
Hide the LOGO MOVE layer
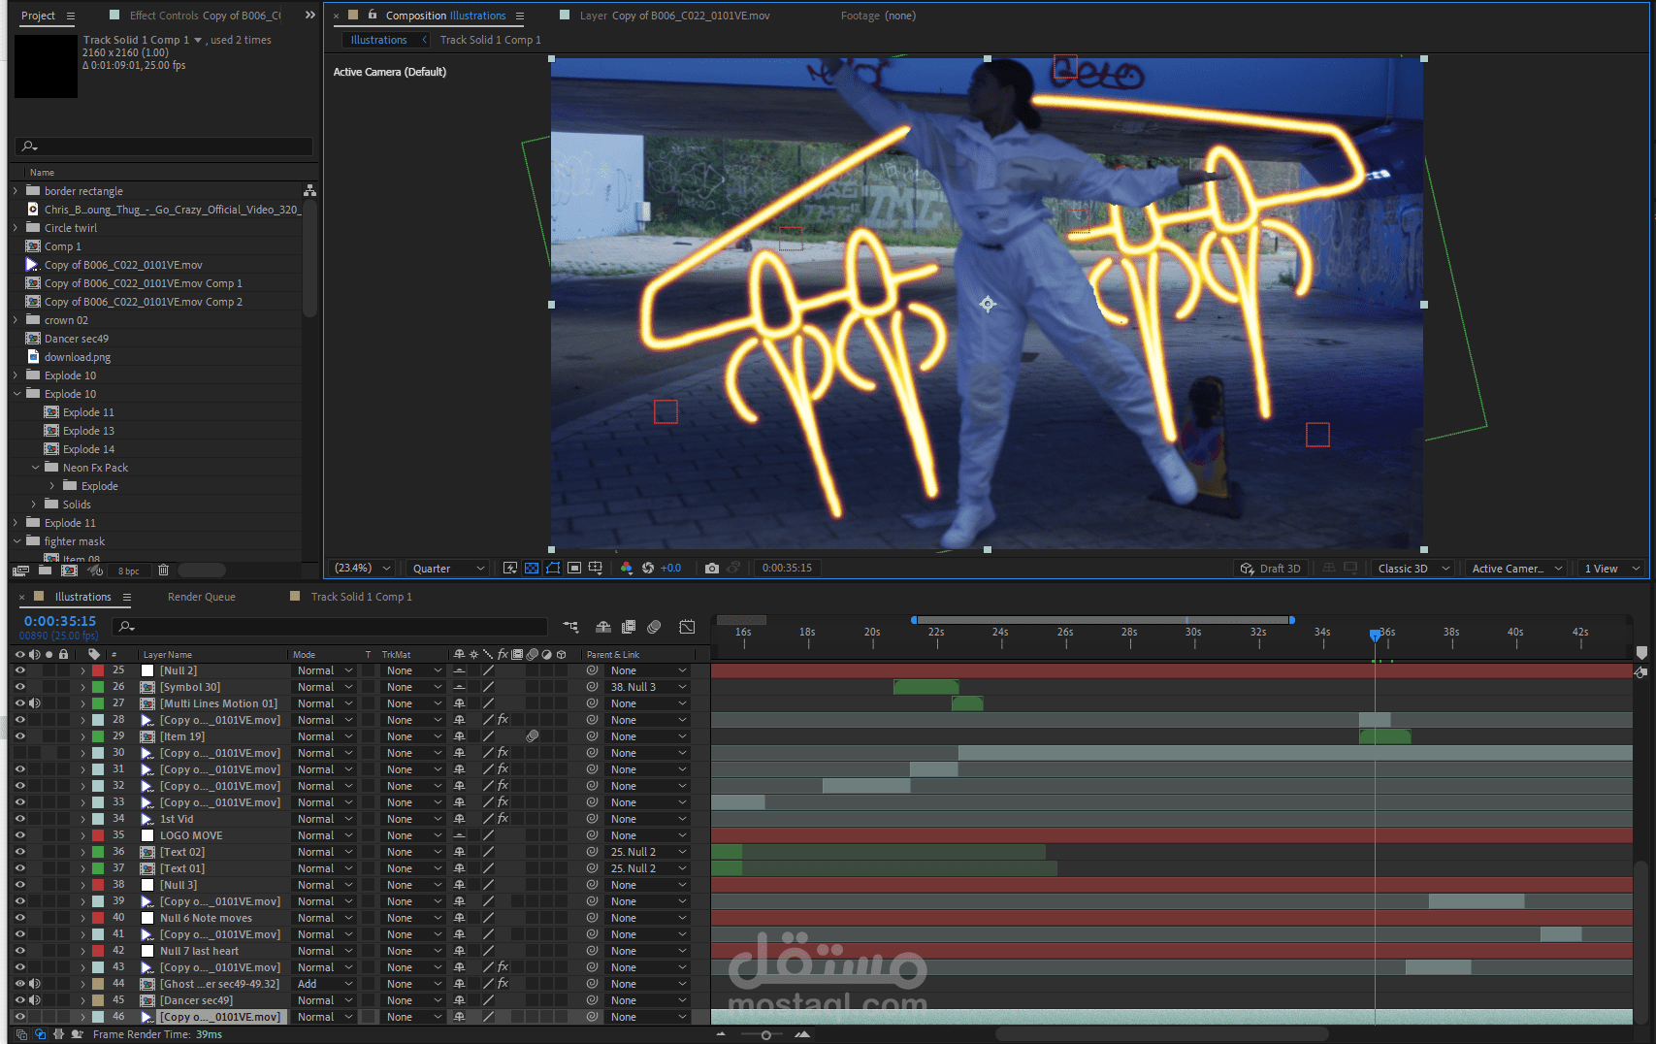[19, 835]
